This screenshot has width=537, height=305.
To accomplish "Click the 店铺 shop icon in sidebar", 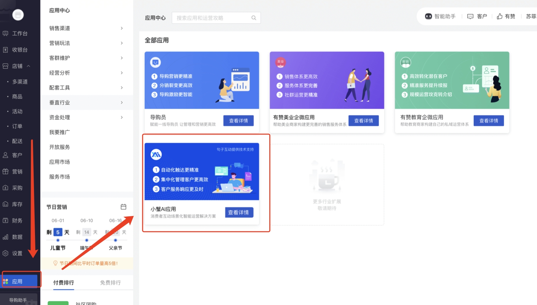I will coord(5,66).
